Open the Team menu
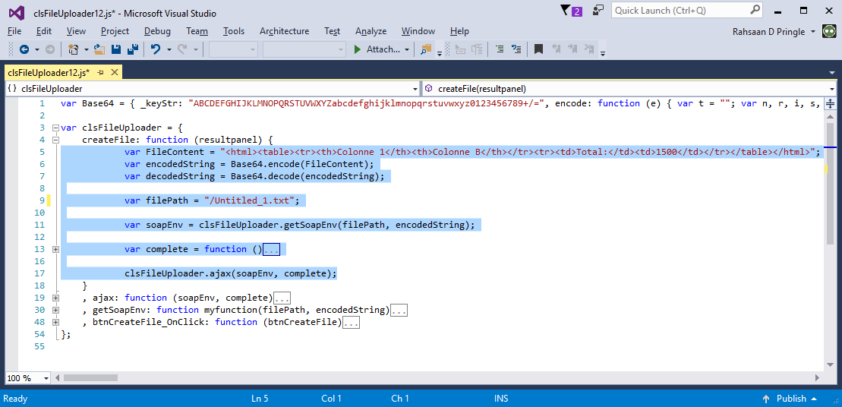Image resolution: width=842 pixels, height=407 pixels. [197, 31]
